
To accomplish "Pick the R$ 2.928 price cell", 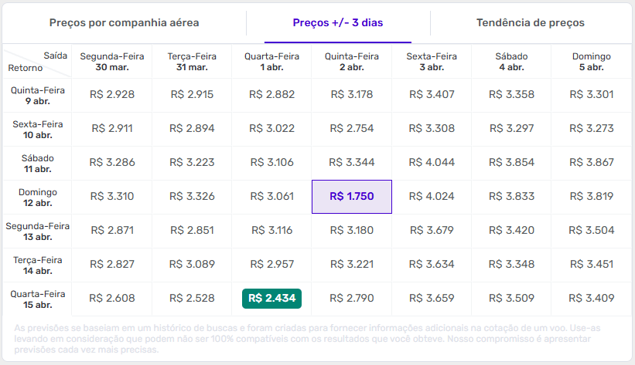I will coord(112,95).
